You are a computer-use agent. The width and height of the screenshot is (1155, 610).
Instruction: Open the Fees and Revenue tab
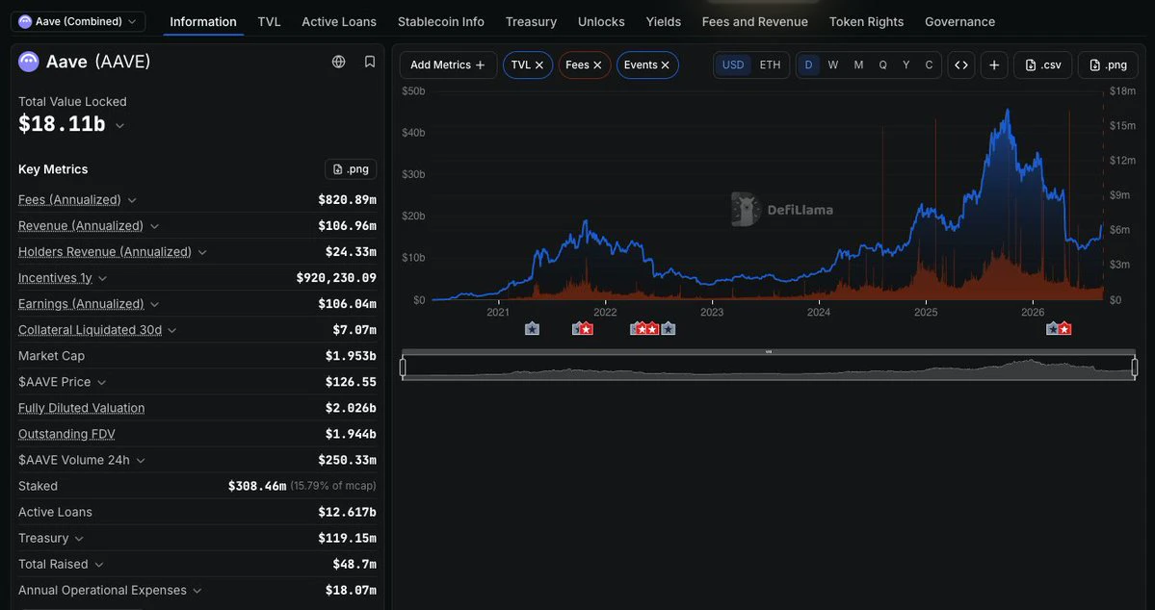tap(755, 22)
